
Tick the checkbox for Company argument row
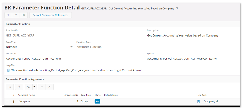(x=7, y=102)
